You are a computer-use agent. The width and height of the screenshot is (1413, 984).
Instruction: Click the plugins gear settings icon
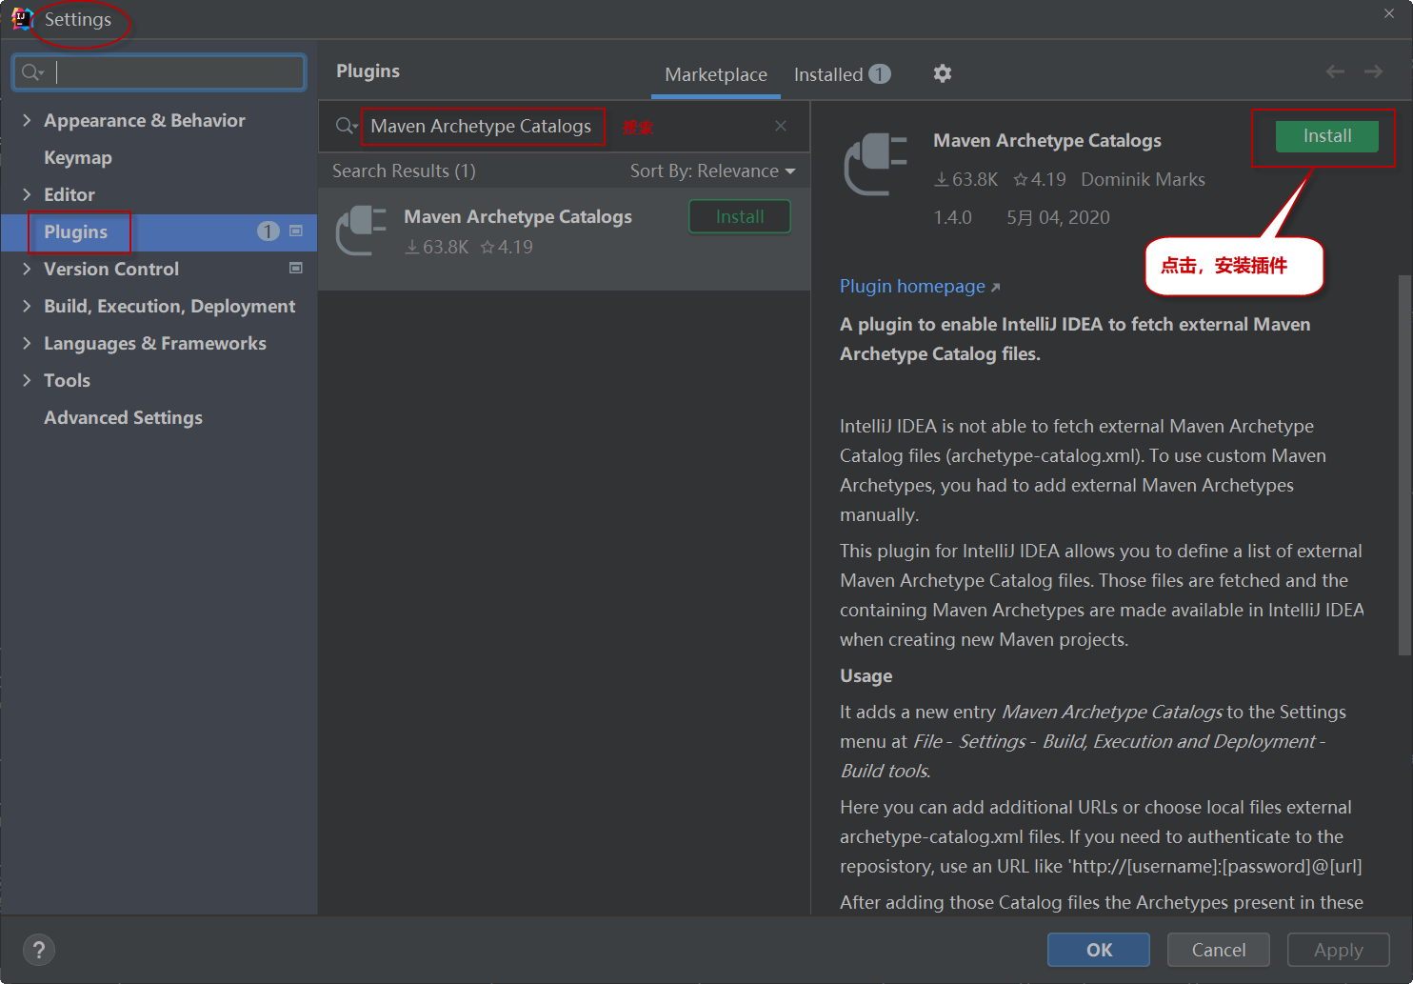(942, 73)
